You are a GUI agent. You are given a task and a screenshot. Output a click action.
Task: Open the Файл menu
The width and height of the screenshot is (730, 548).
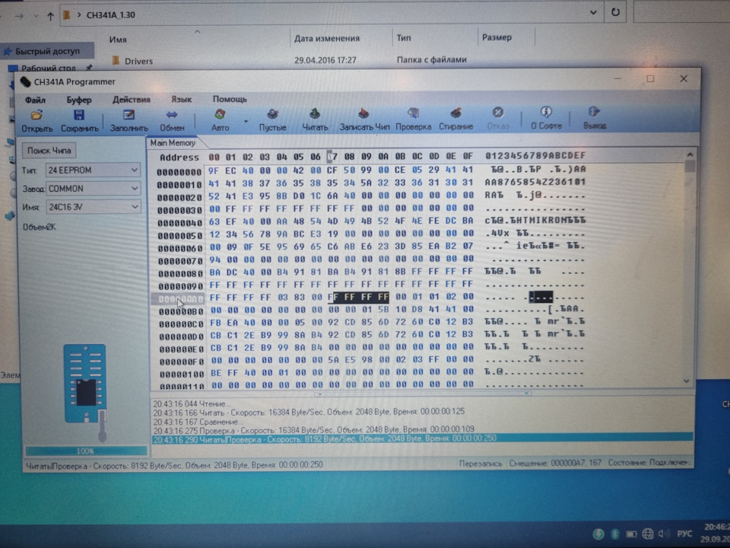coord(35,100)
